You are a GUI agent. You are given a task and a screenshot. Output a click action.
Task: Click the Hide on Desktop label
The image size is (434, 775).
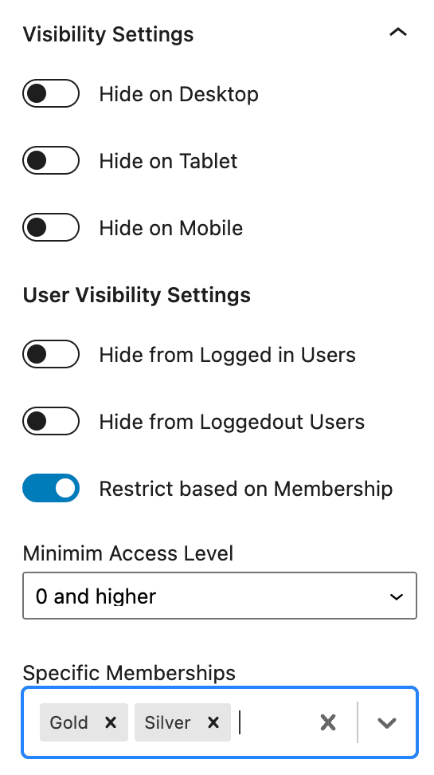178,94
